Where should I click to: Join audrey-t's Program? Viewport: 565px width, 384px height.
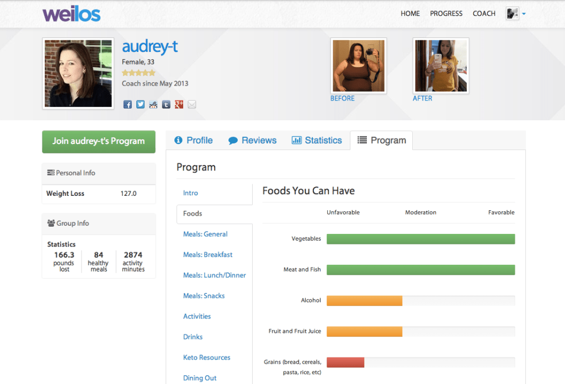pos(99,142)
